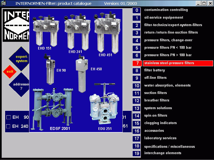This screenshot has width=214, height=160.
Task: Select the EHD 241 filter image
Action: pos(77,31)
